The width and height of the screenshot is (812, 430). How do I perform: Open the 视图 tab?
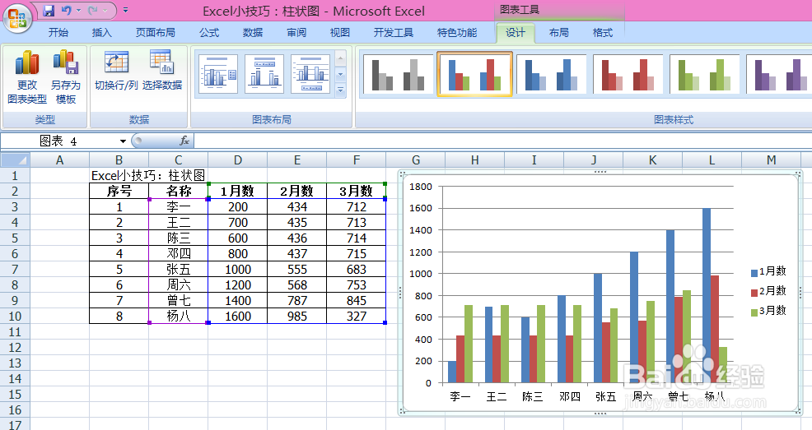click(x=340, y=33)
